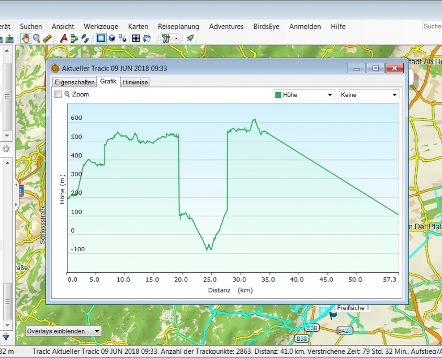Expand the activity profile dropdown arrow
This screenshot has width=442, height=358.
pyautogui.click(x=176, y=38)
